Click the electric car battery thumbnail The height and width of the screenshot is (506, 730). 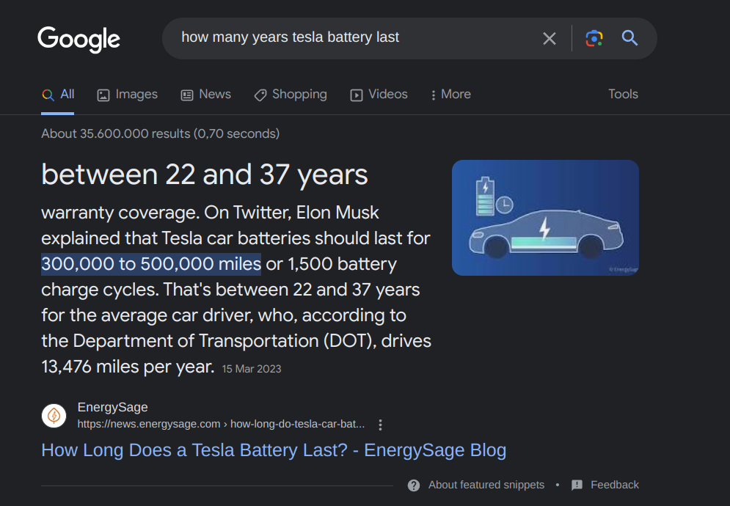point(545,218)
